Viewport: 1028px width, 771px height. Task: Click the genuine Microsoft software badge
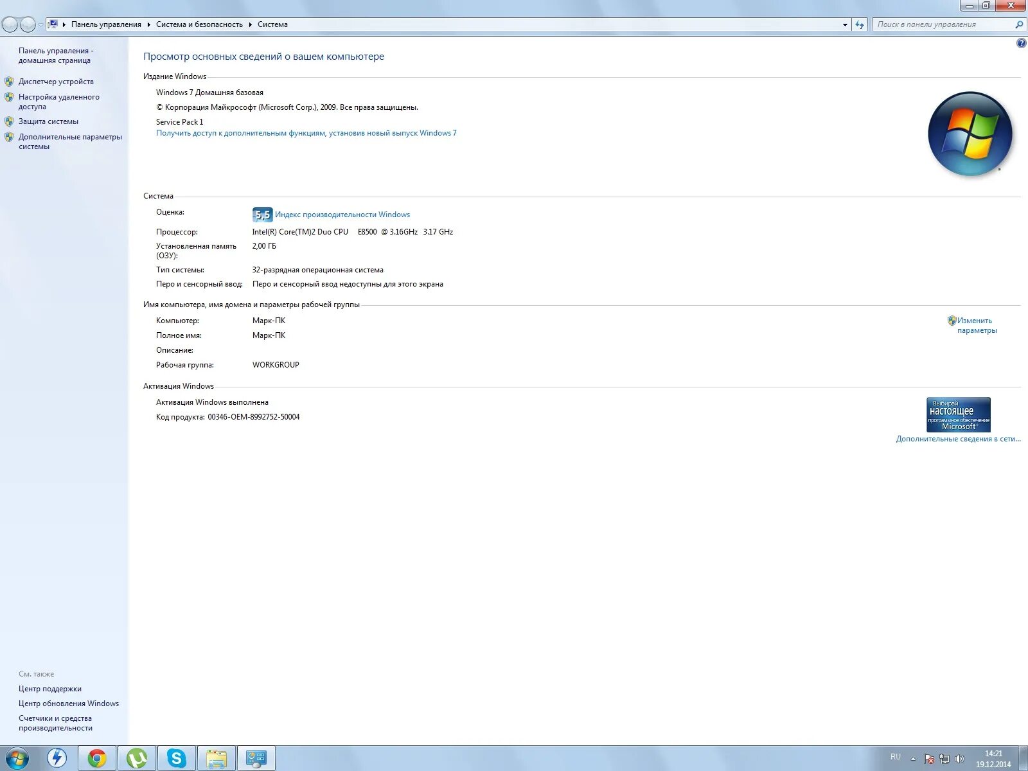[958, 414]
